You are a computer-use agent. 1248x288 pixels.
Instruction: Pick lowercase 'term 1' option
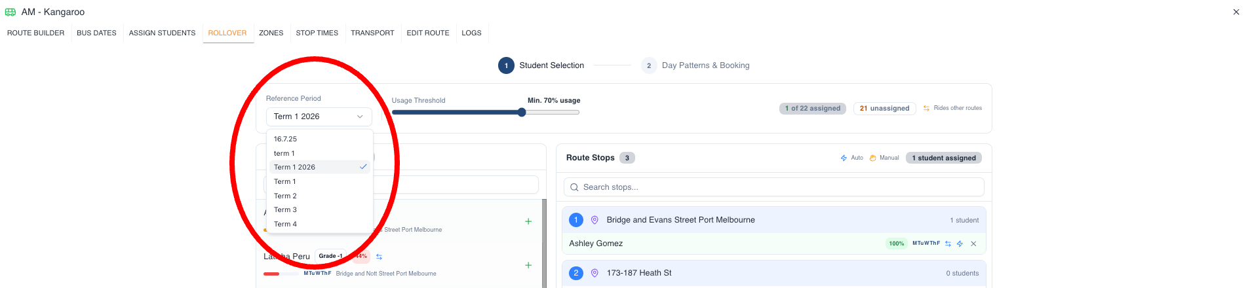click(x=320, y=153)
